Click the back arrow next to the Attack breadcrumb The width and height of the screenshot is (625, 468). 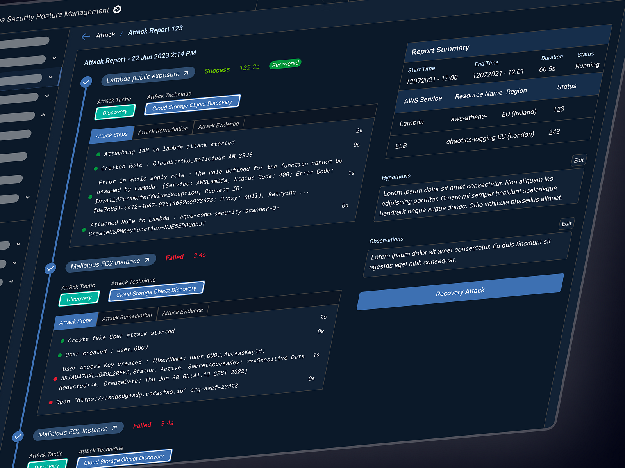point(86,37)
